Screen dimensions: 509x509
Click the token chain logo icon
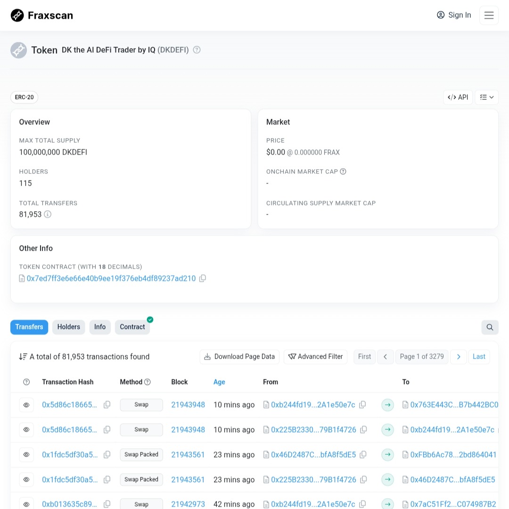point(18,50)
